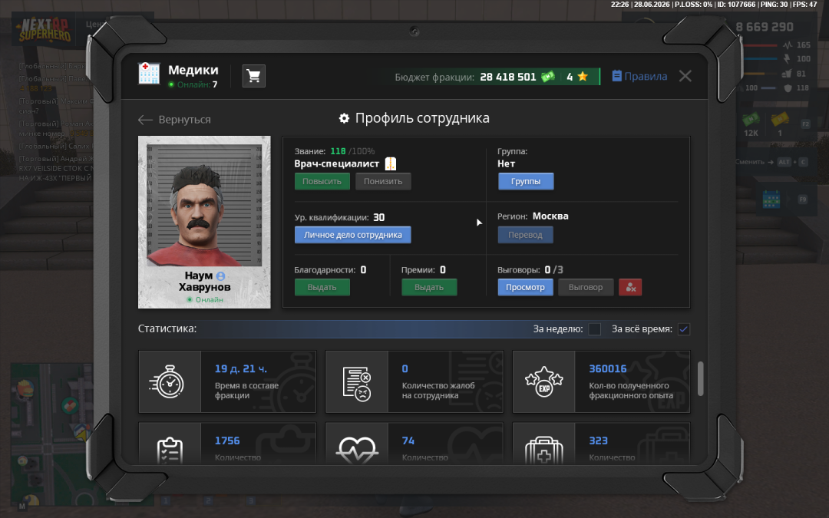The image size is (829, 518).
Task: Click the Перевод transfer button
Action: point(525,235)
